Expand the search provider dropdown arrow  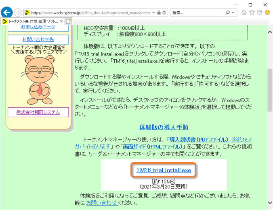click(x=233, y=12)
